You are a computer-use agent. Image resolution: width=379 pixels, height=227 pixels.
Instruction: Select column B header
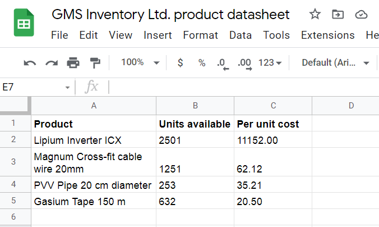pyautogui.click(x=195, y=106)
